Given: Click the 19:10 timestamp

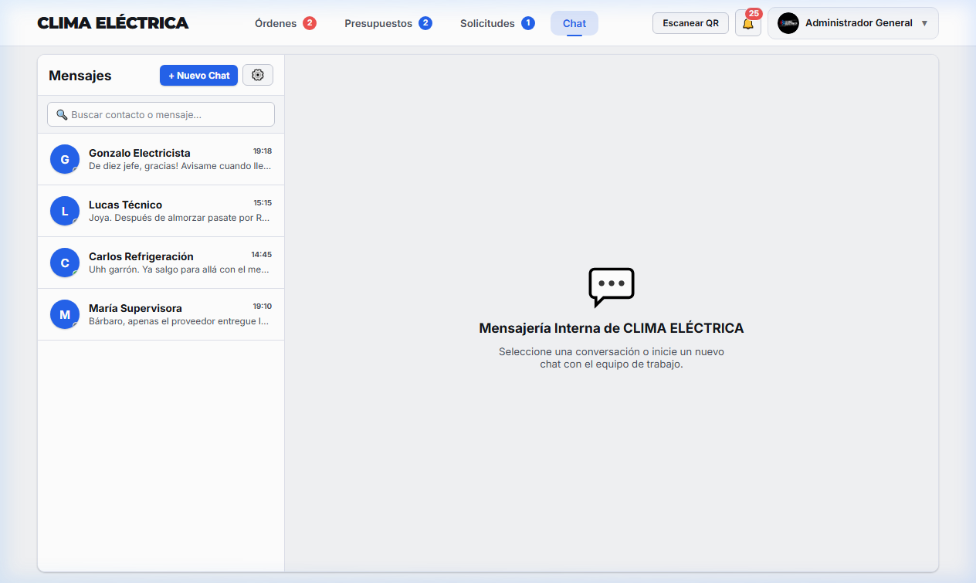Looking at the screenshot, I should [263, 307].
